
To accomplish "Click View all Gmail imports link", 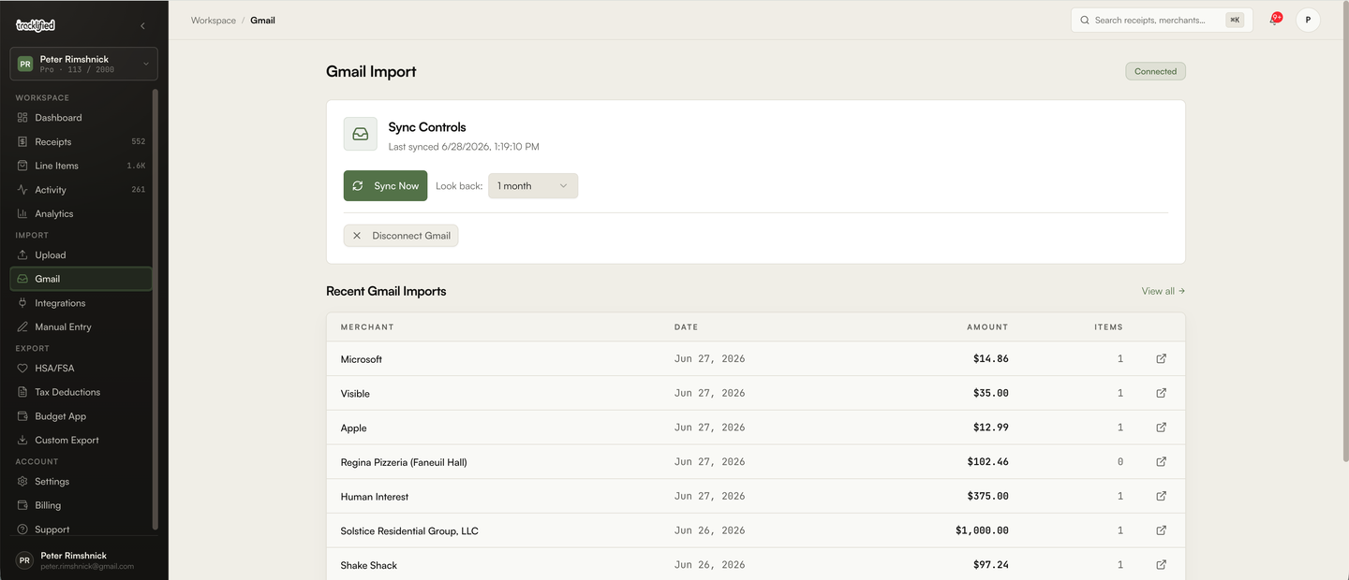I will 1164,291.
